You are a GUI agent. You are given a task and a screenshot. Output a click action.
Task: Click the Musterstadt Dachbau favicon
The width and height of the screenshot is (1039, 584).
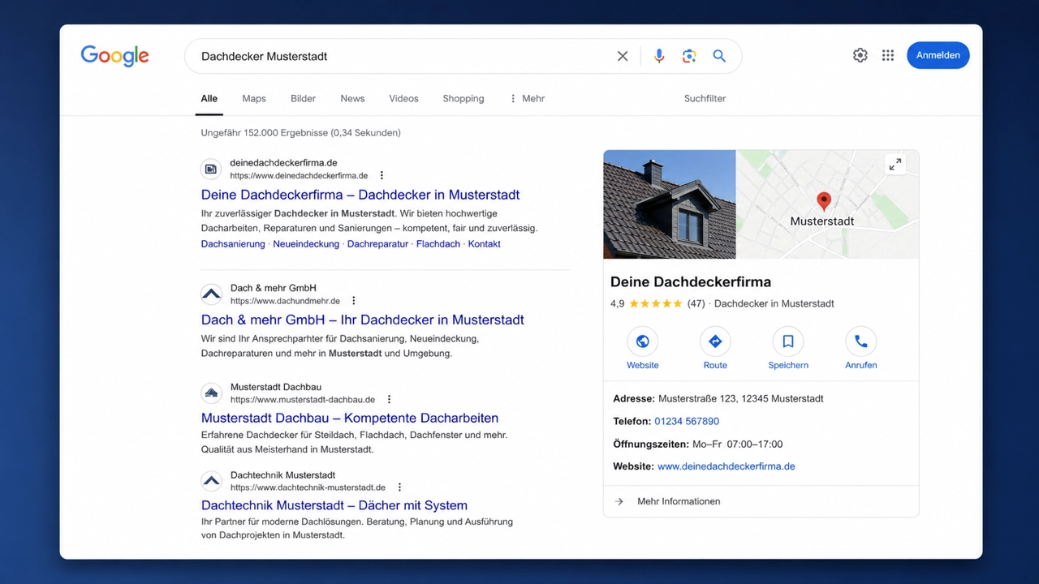(211, 393)
